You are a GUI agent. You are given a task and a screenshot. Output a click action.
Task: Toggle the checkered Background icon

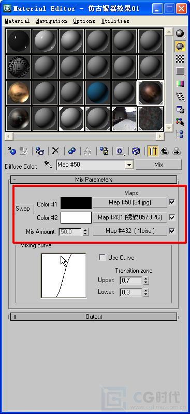pos(180,59)
